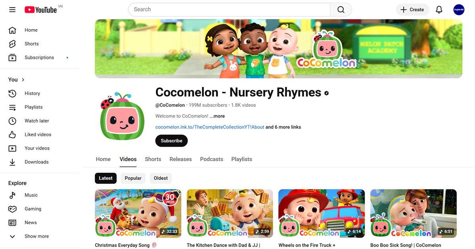Open the Christmas Everyday Song thumbnail
The height and width of the screenshot is (249, 475).
click(x=138, y=213)
